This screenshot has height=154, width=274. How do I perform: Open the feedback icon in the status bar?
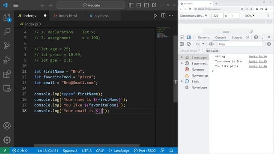click(163, 151)
